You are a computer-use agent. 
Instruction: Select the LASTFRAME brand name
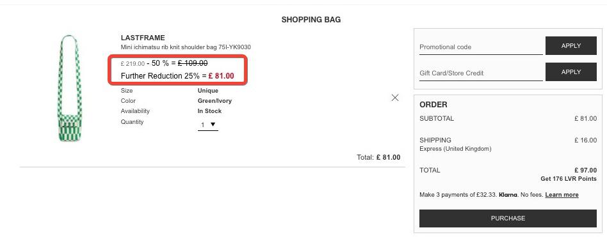[143, 38]
